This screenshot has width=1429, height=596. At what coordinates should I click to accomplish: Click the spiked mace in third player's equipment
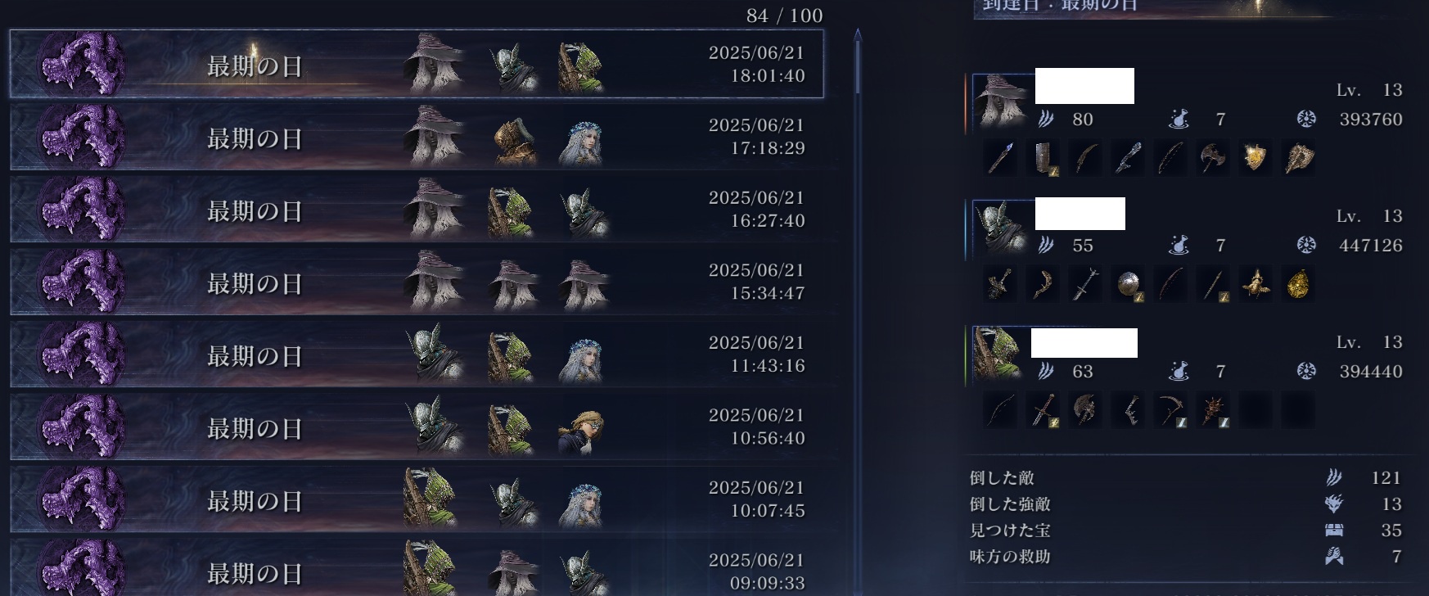click(x=1212, y=410)
